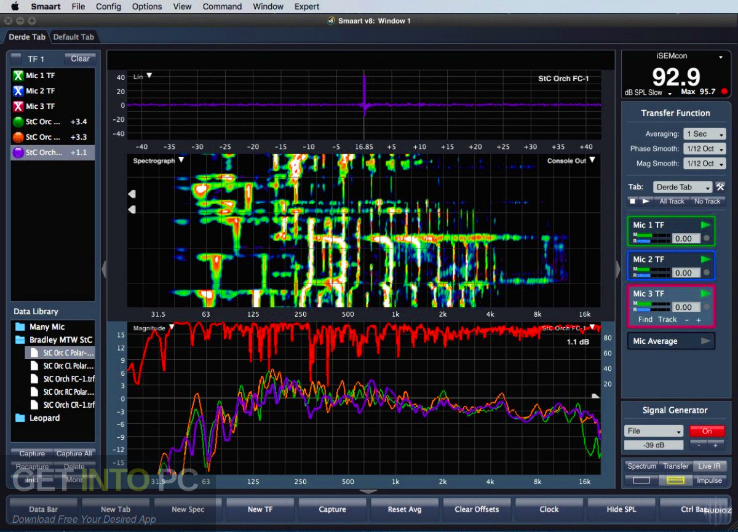
Task: Click the Clear button in TF 1 panel
Action: tap(80, 59)
